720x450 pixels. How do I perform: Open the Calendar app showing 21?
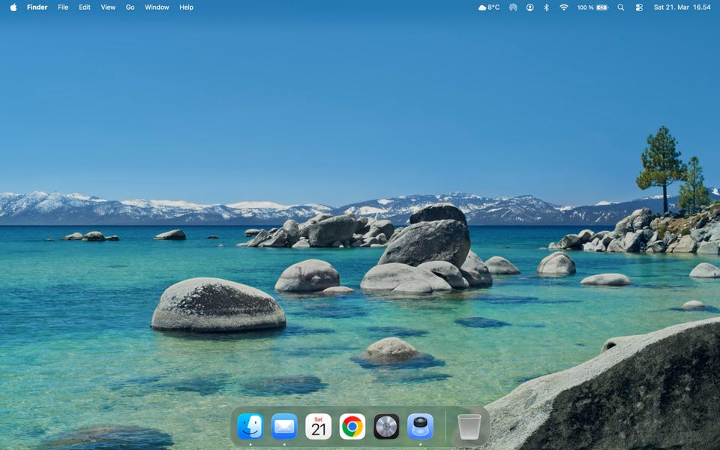(319, 427)
